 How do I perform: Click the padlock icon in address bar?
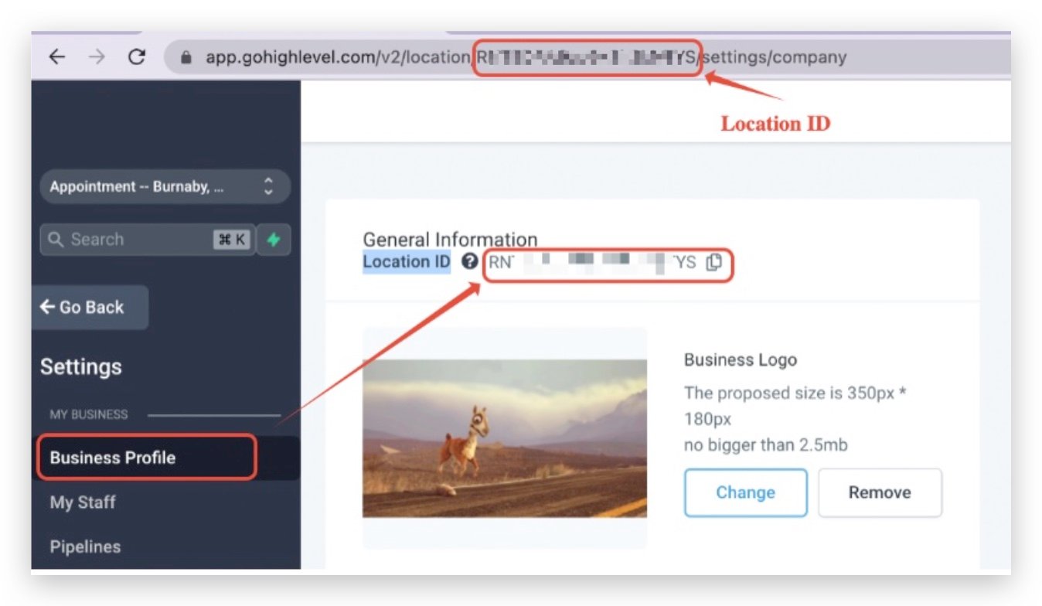point(186,58)
